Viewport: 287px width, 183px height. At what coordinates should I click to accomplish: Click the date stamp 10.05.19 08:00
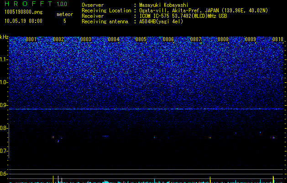pos(23,21)
